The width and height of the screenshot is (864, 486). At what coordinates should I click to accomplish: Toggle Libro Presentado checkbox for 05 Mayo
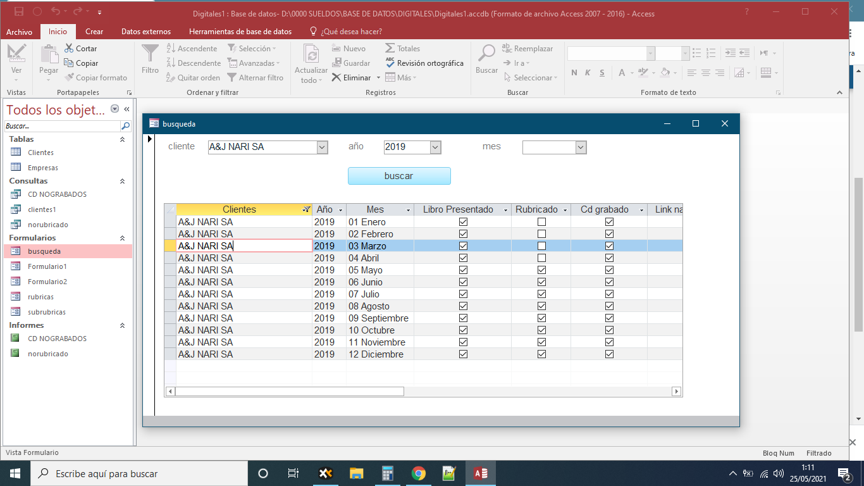tap(463, 270)
